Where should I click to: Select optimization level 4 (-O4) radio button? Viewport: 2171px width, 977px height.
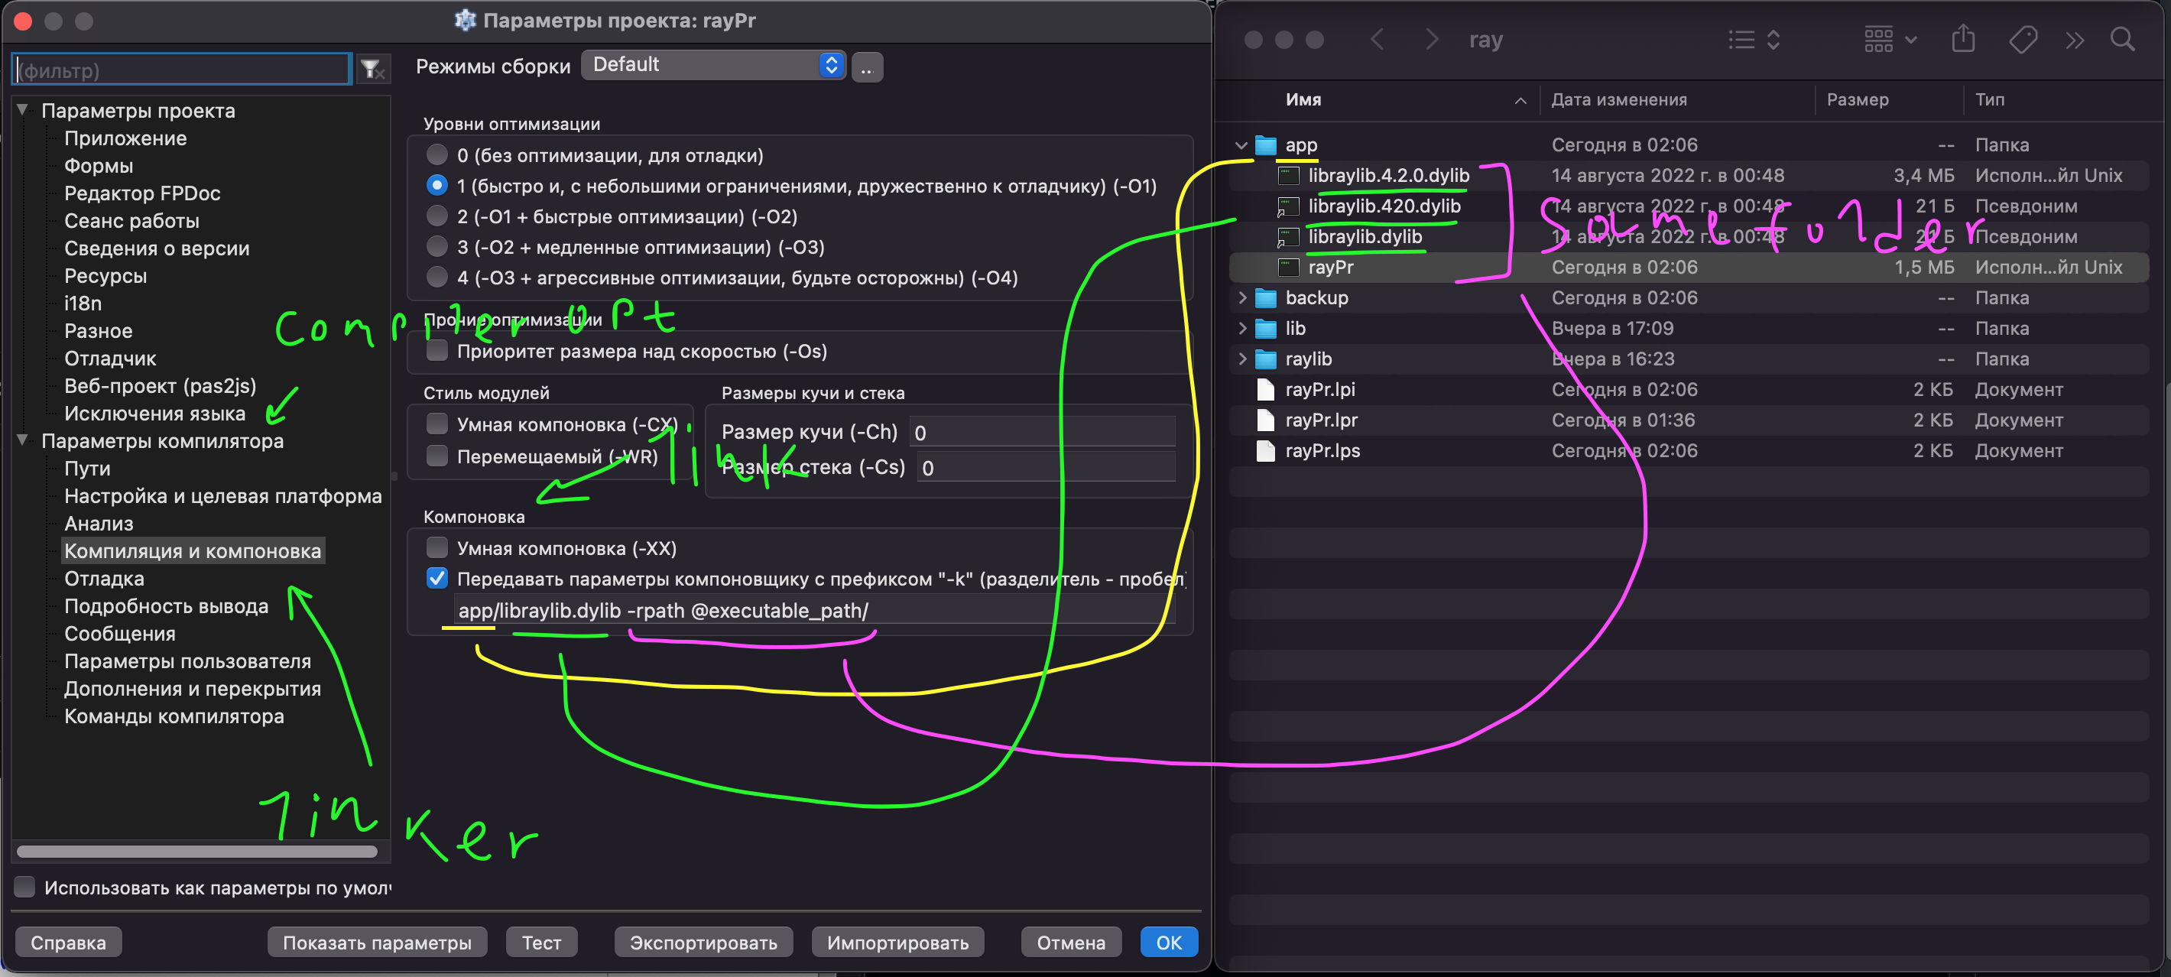click(x=436, y=278)
